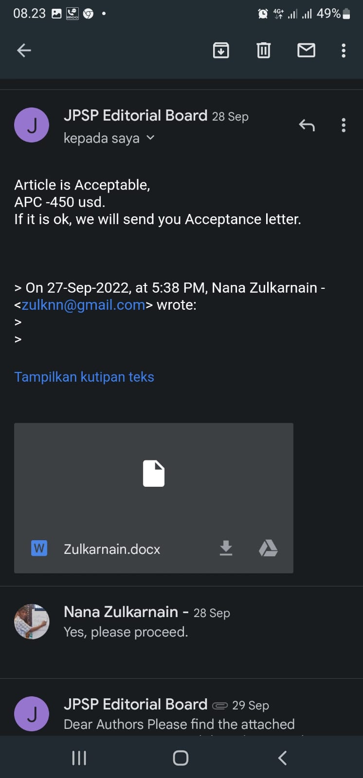Open message options for JPSP email
Image resolution: width=363 pixels, height=778 pixels.
click(344, 125)
